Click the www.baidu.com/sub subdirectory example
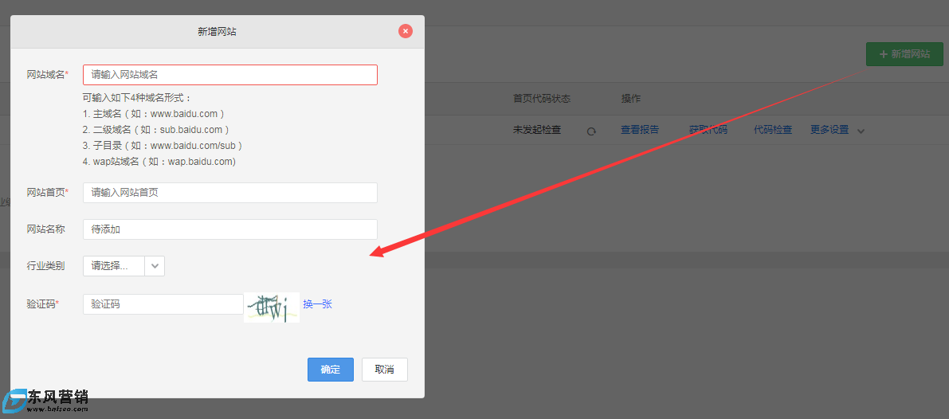This screenshot has width=949, height=419. click(194, 146)
